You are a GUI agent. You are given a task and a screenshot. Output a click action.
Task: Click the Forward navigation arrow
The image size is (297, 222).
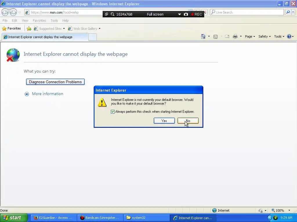pos(13,12)
